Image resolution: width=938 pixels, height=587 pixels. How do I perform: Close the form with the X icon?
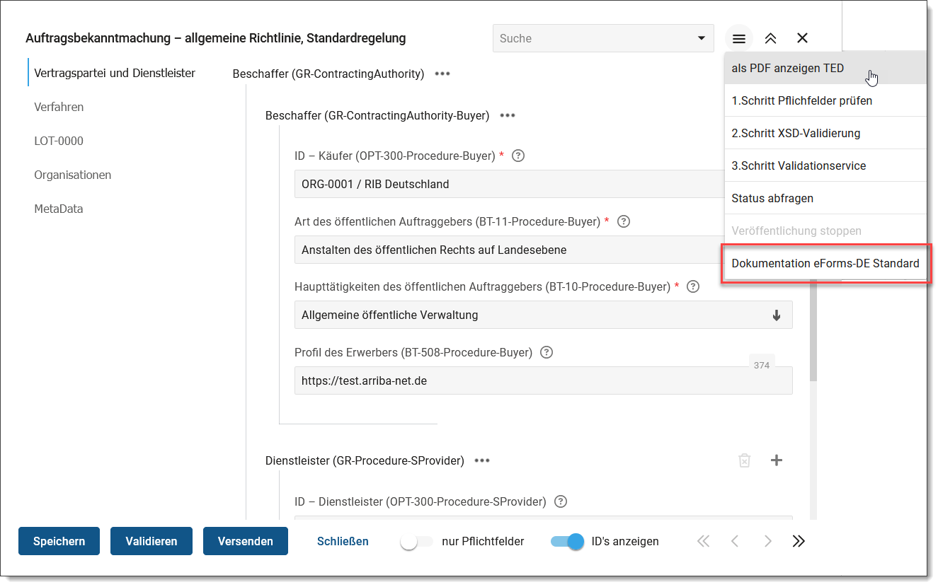pos(802,38)
